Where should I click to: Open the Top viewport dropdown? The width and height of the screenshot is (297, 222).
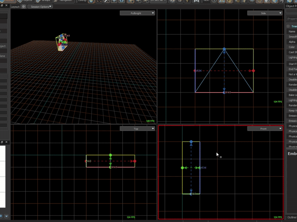[137, 128]
